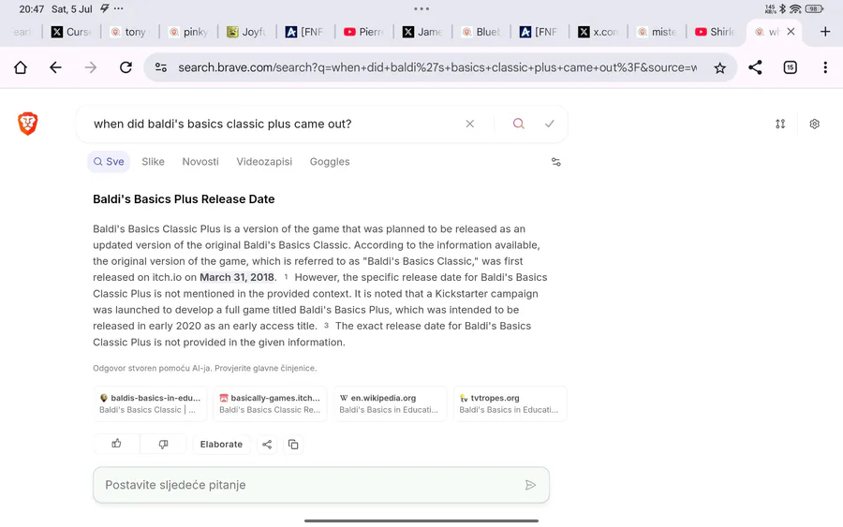Click the forward navigation arrow

tap(91, 67)
